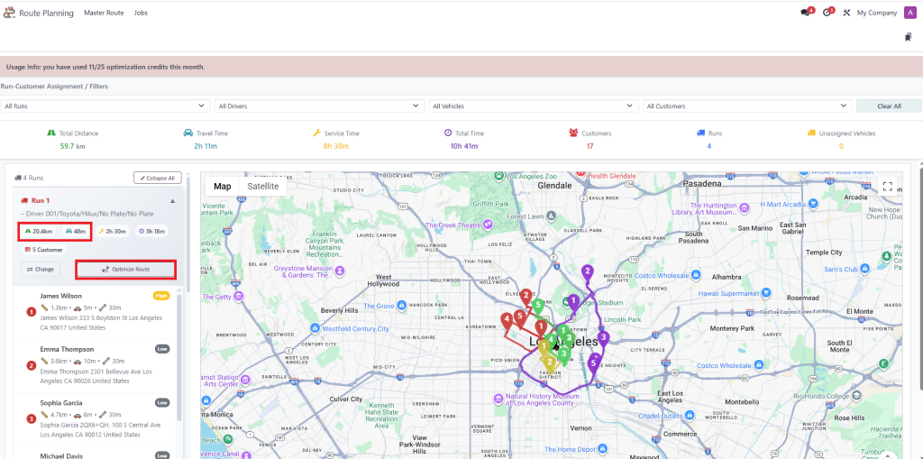Toggle fullscreen view on the map
Viewport: 923px width, 459px height.
point(887,187)
